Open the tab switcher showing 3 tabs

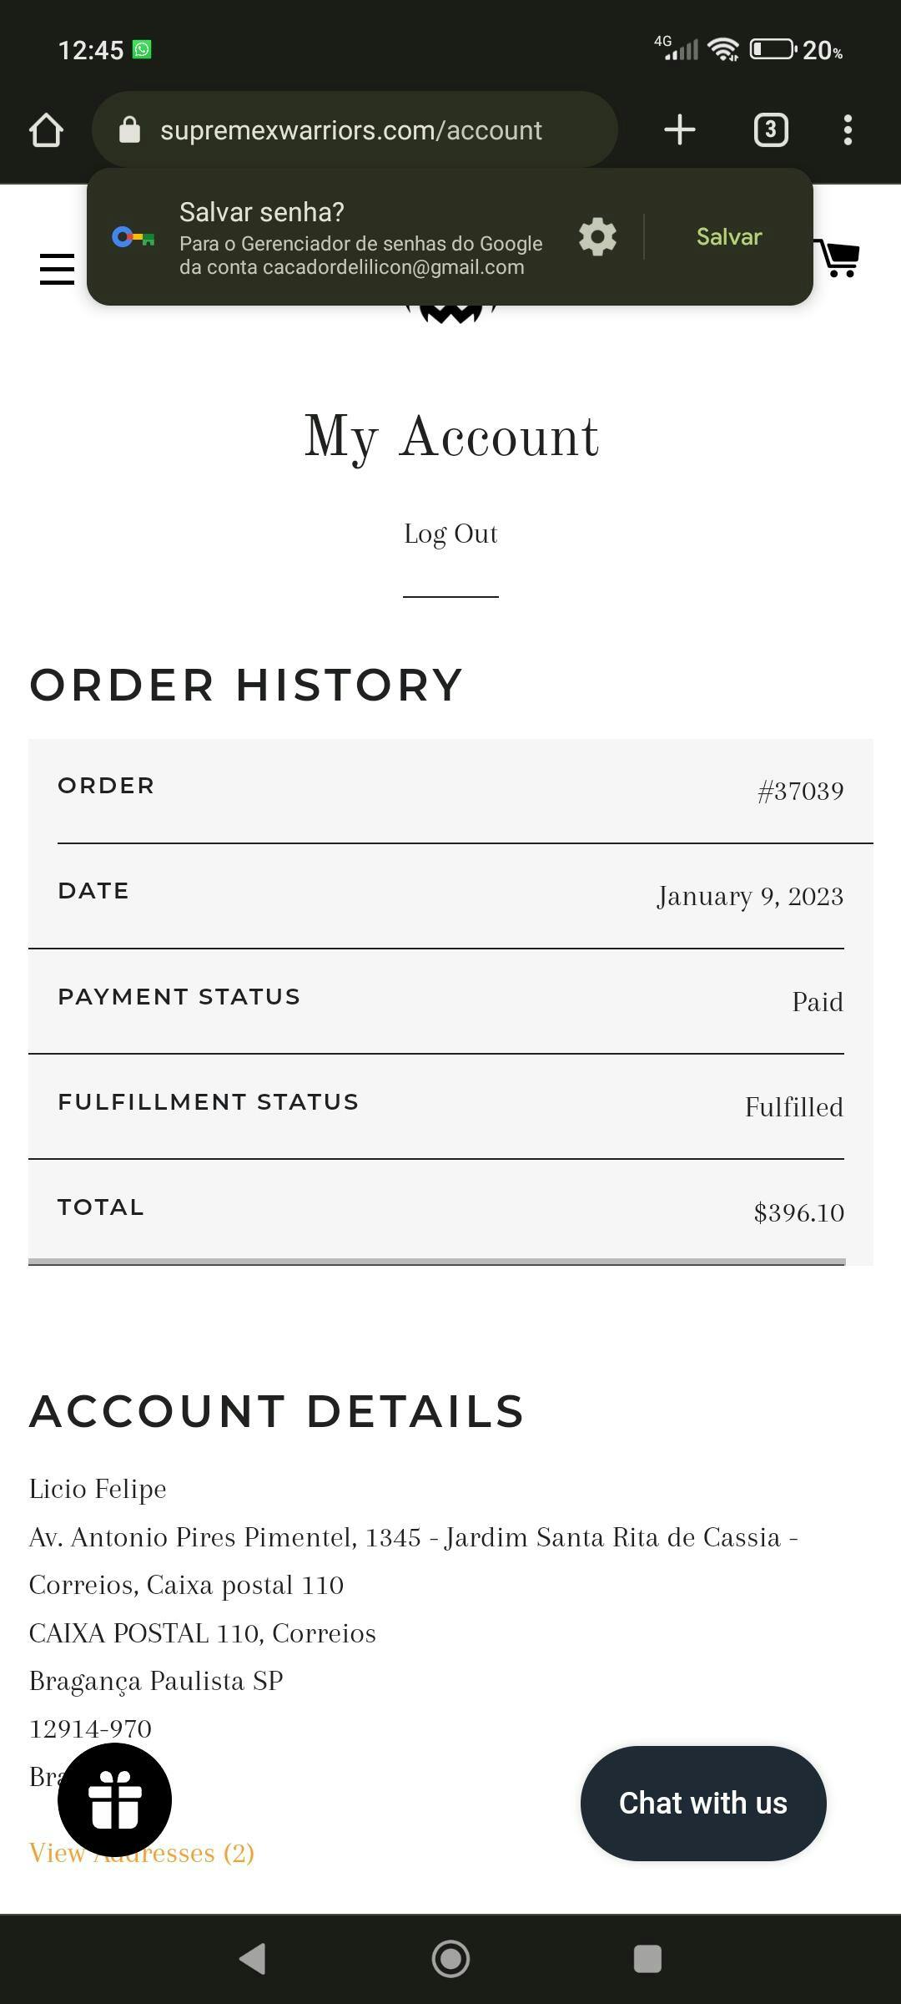tap(770, 129)
